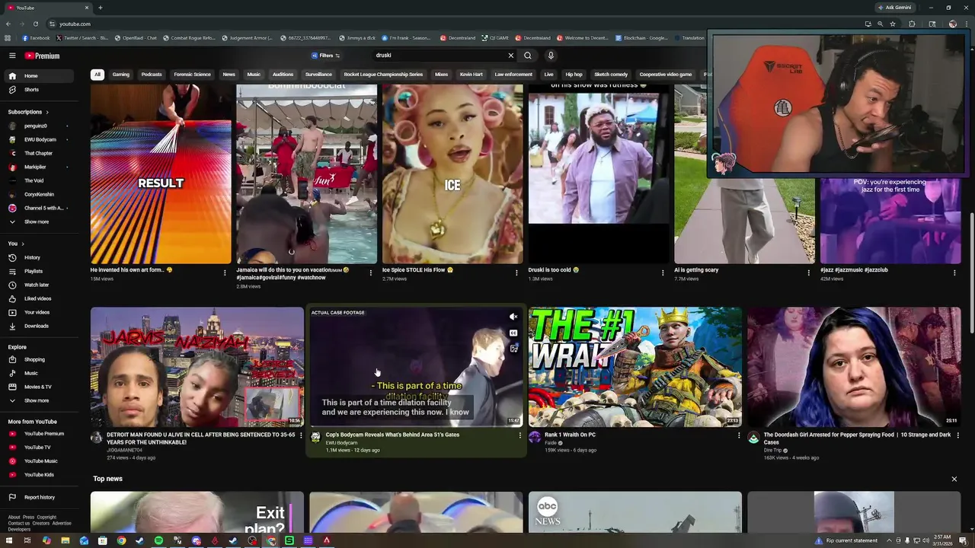Open Detroit man found alive video thumbnail
This screenshot has height=548, width=975.
(x=197, y=367)
